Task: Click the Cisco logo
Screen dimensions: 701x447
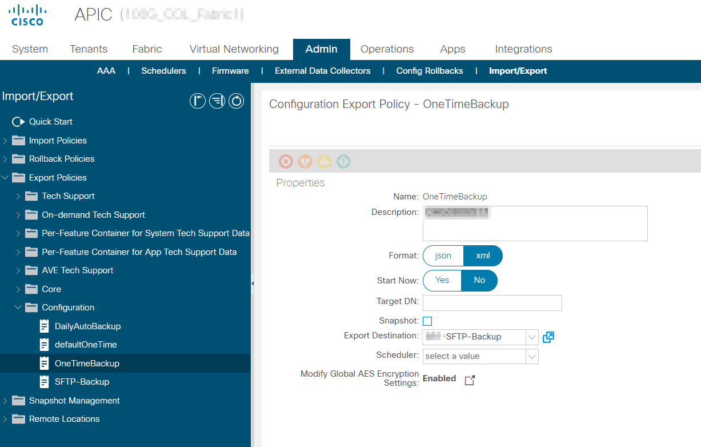Action: point(27,15)
